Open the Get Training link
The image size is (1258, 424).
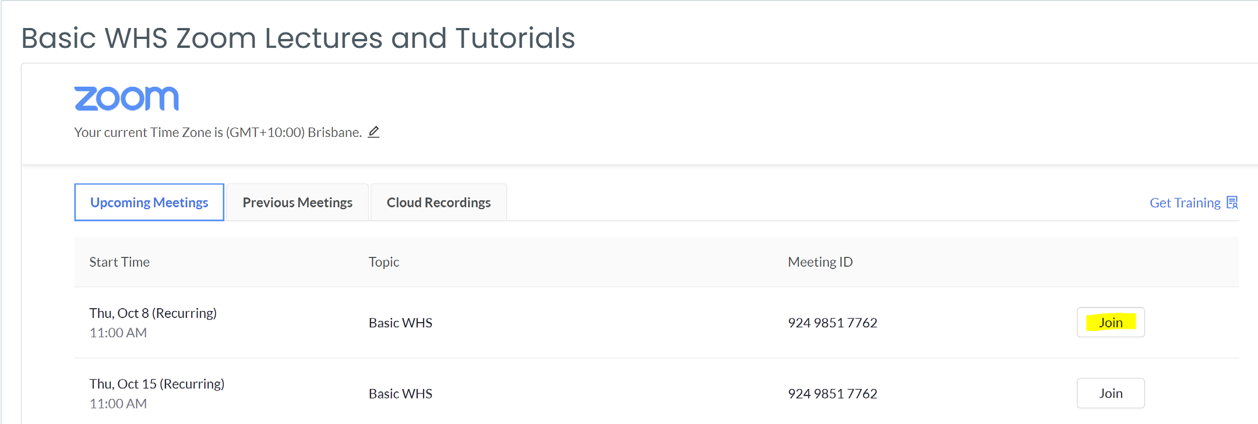click(x=1185, y=203)
